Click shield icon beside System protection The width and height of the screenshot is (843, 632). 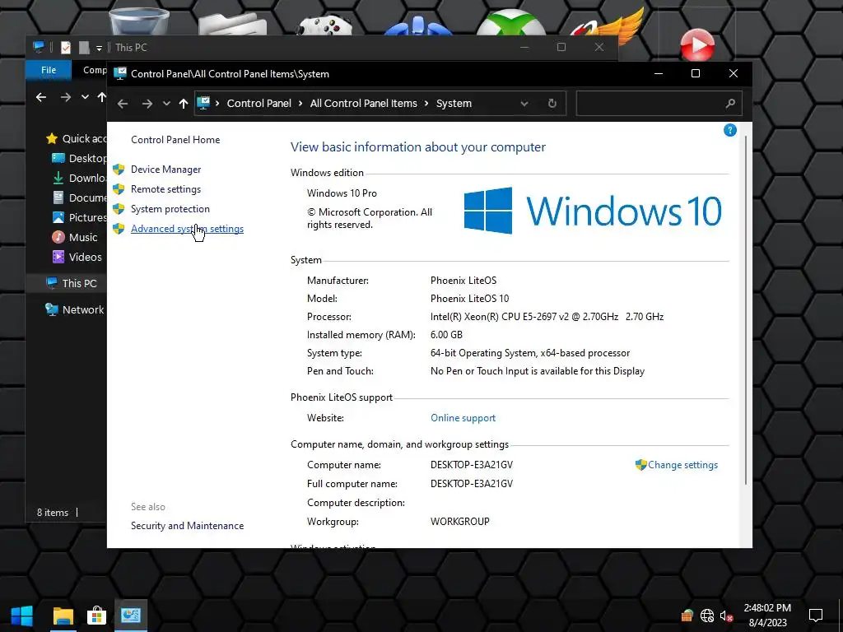[x=119, y=209]
